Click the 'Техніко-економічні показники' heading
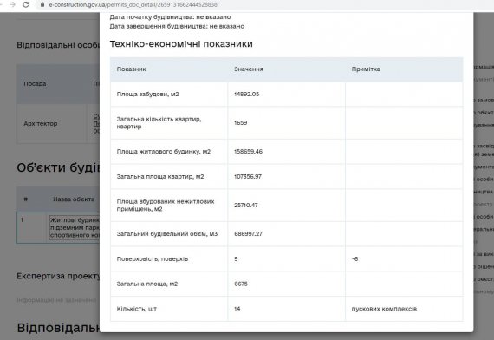Viewport: 494px width, 340px height. tap(181, 44)
